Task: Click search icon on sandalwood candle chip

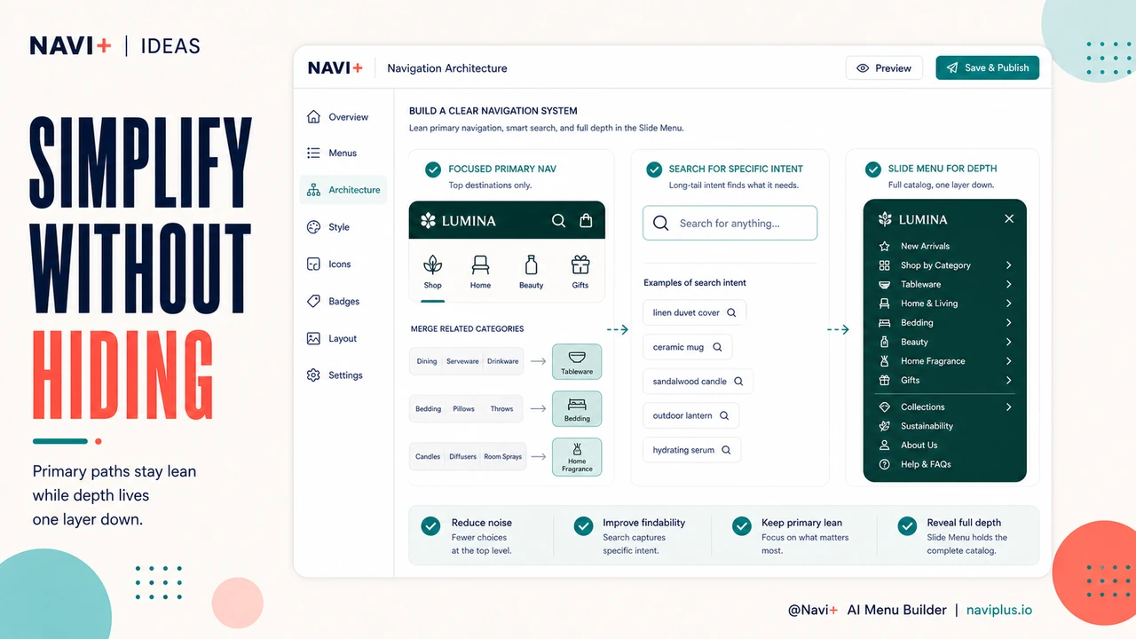Action: pos(738,382)
